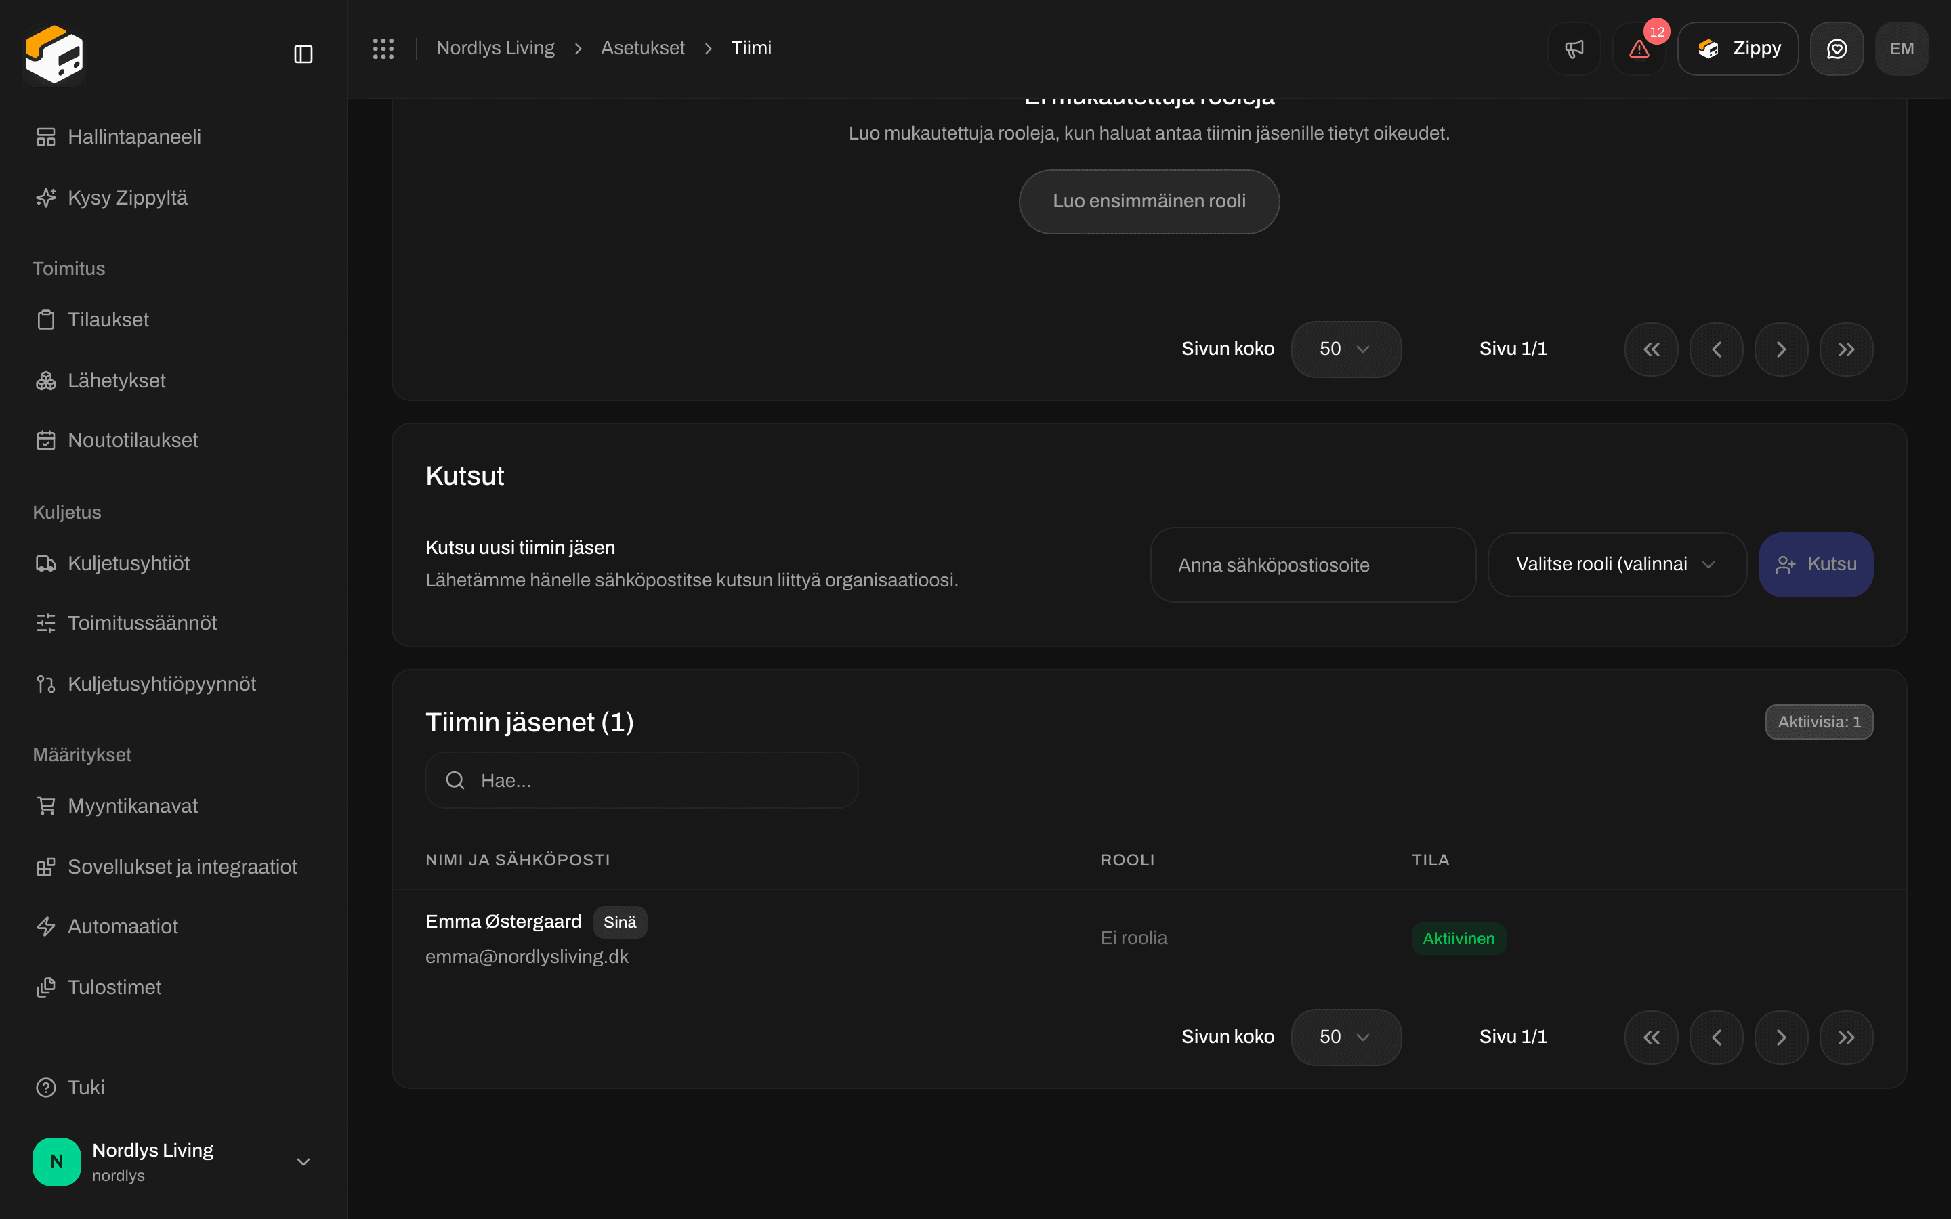This screenshot has width=1951, height=1219.
Task: Change roles page size 50 dropdown
Action: click(1345, 349)
